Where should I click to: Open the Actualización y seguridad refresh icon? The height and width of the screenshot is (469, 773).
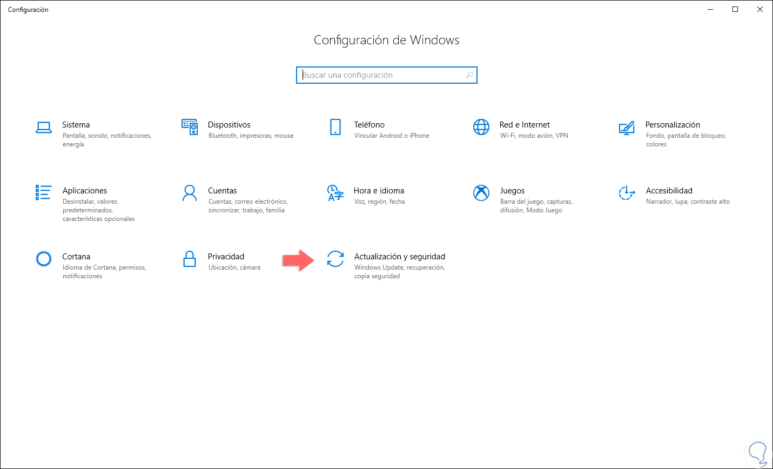[x=335, y=259]
